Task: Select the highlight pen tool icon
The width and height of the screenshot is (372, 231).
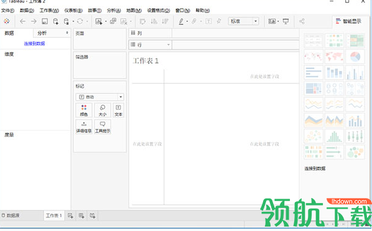Action: pos(181,21)
